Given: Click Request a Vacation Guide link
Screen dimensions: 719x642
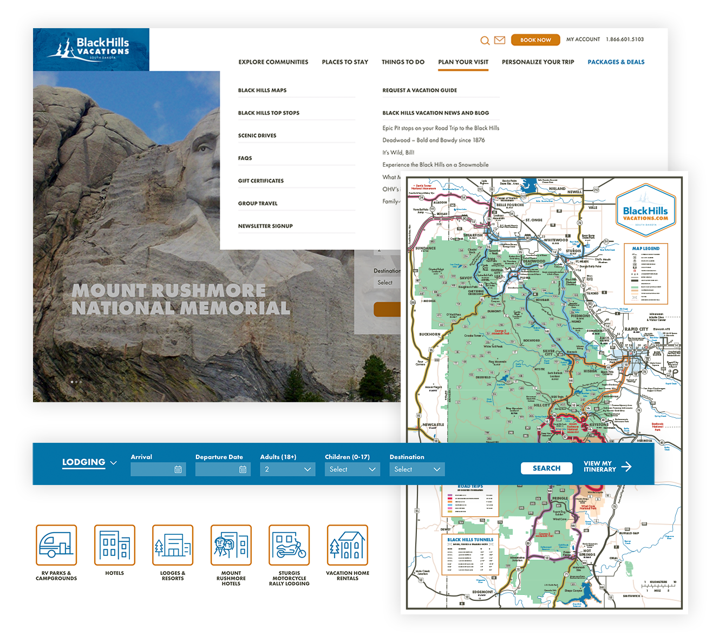Looking at the screenshot, I should coord(420,90).
